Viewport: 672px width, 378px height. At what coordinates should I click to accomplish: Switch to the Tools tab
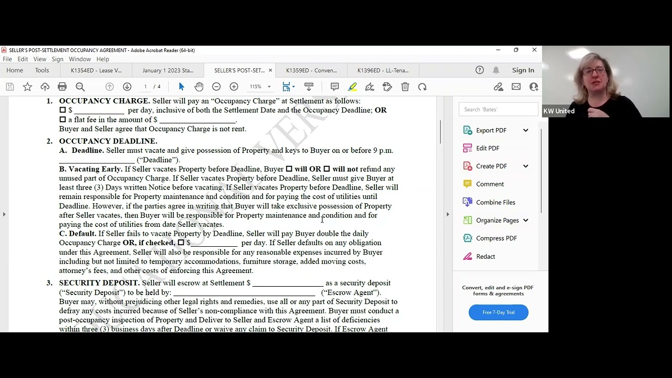pos(42,70)
